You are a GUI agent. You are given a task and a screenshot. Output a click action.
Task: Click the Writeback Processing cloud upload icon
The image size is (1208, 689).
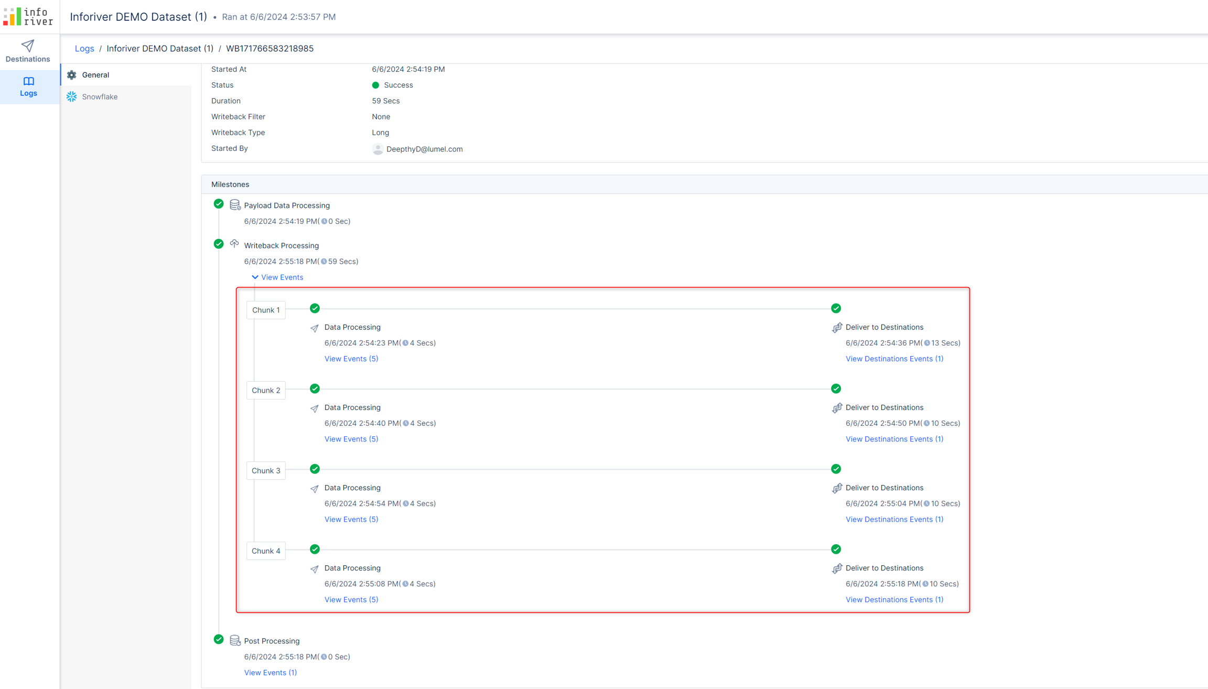[x=234, y=244]
